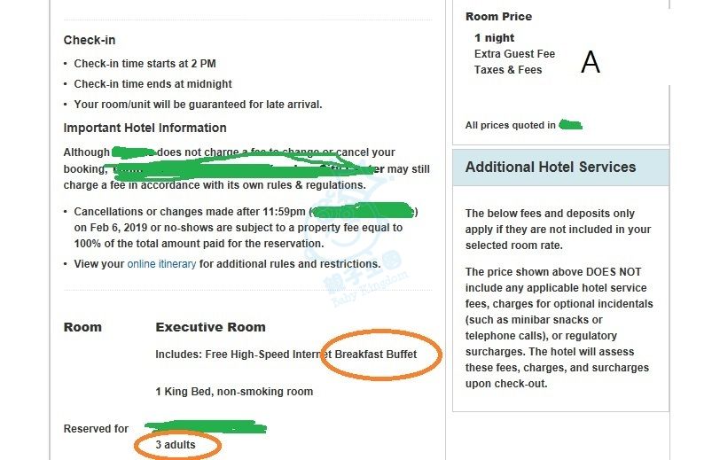Click the Executive Room title
Image resolution: width=712 pixels, height=460 pixels.
(210, 327)
